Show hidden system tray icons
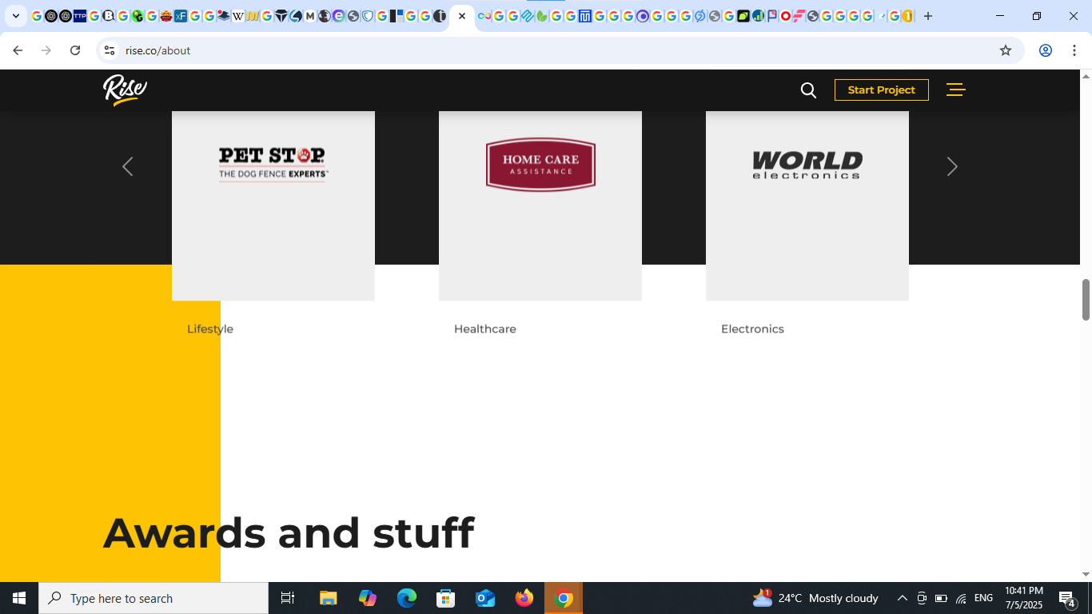The height and width of the screenshot is (614, 1092). [x=902, y=598]
